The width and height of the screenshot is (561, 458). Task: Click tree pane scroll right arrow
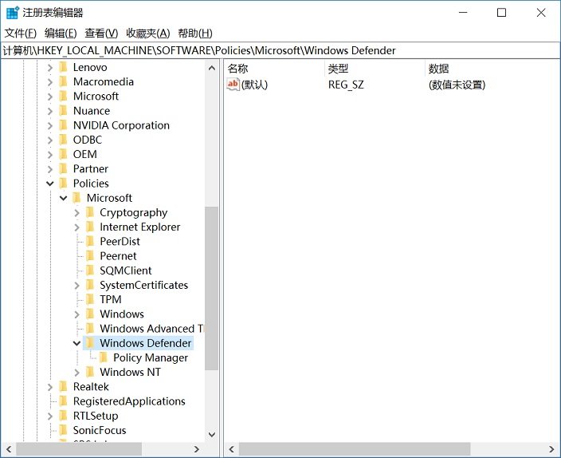tap(196, 449)
